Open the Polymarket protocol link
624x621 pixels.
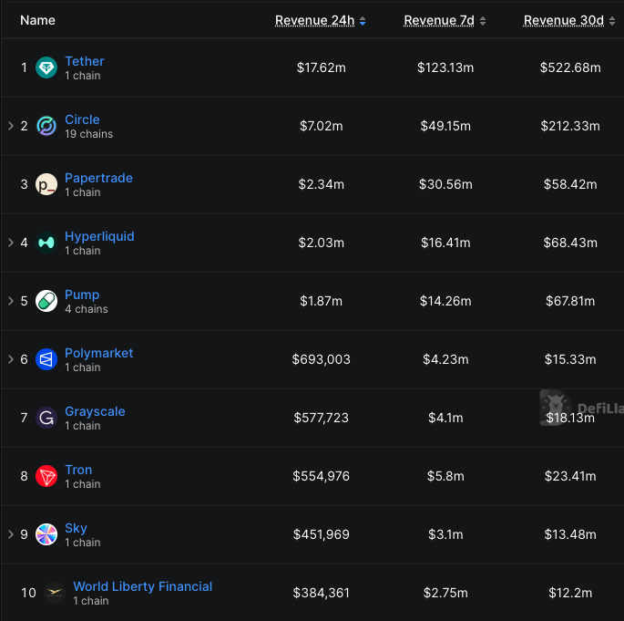tap(98, 353)
